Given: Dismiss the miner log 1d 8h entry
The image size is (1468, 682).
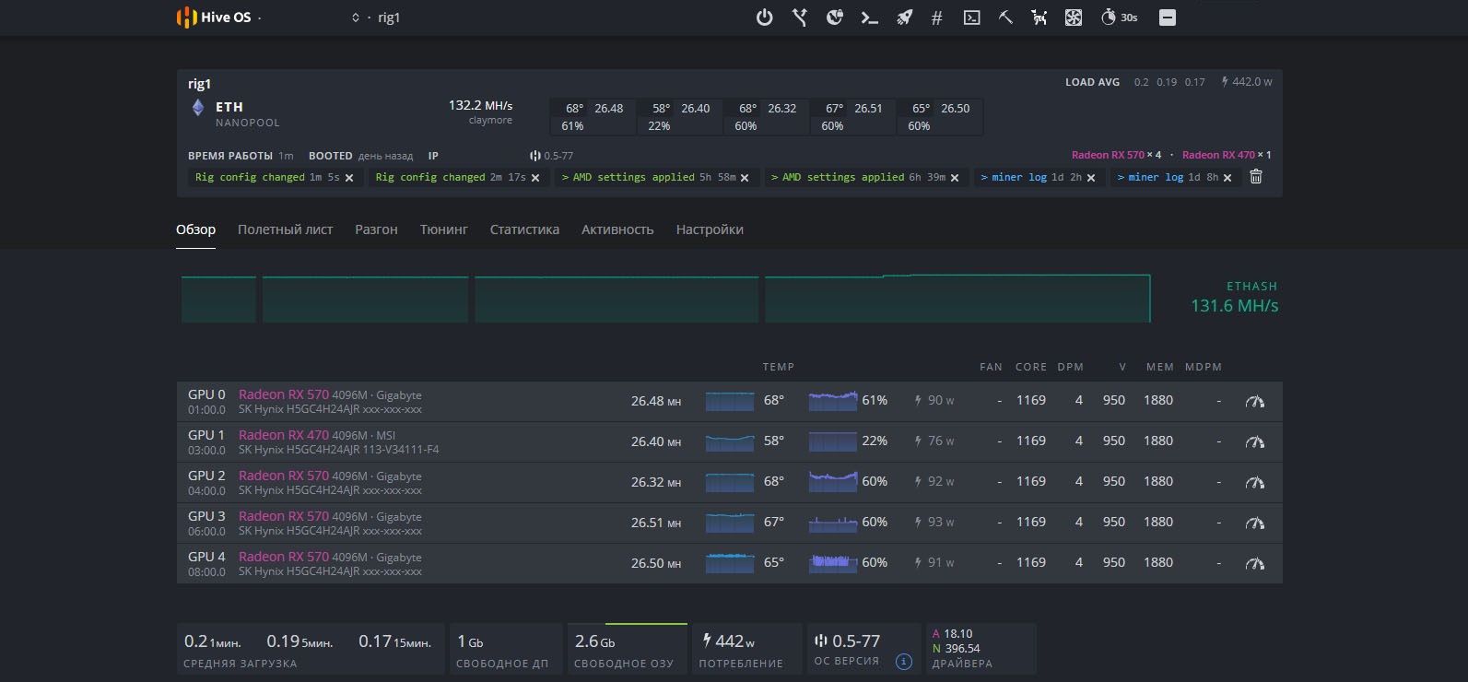Looking at the screenshot, I should point(1227,178).
